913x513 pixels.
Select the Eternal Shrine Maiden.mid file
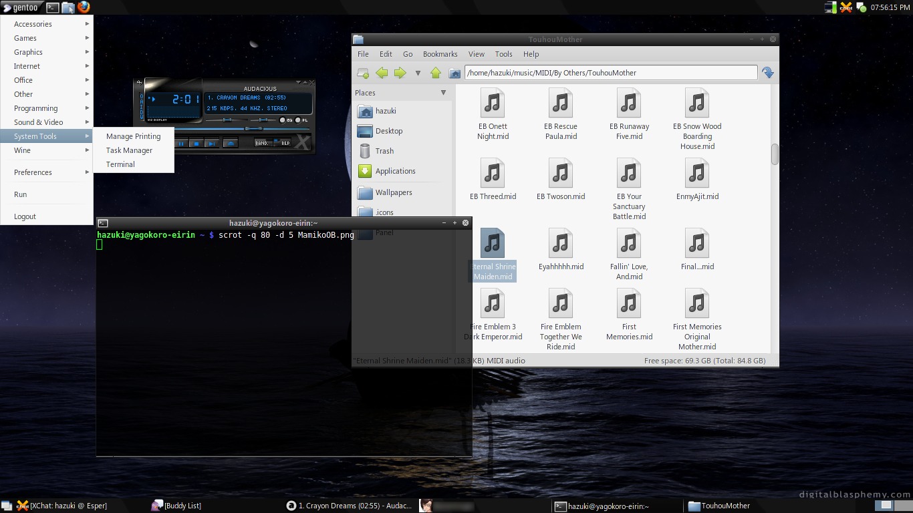[493, 254]
